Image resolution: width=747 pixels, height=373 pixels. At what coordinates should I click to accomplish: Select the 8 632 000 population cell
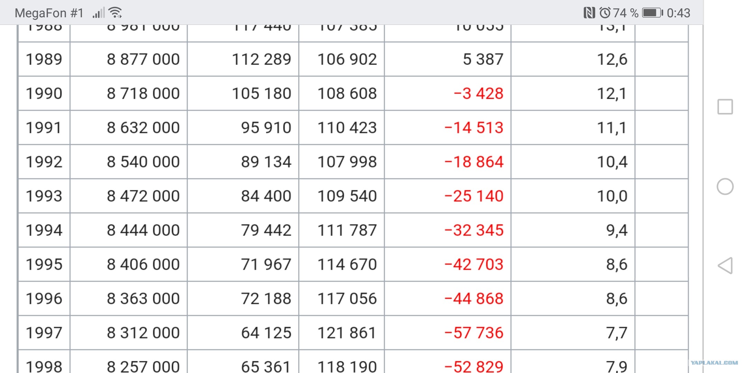pyautogui.click(x=129, y=127)
